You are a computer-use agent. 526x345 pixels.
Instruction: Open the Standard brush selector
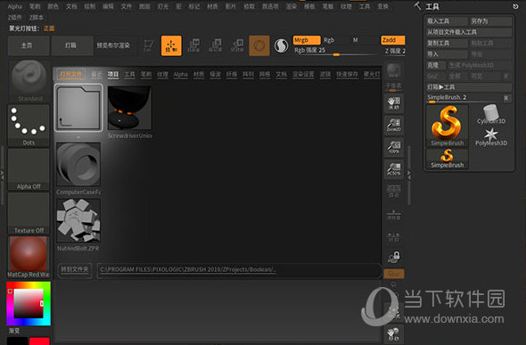click(x=29, y=81)
